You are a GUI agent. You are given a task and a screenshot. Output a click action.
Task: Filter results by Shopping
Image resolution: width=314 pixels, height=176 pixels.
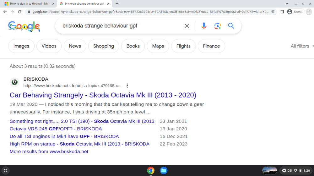(104, 46)
